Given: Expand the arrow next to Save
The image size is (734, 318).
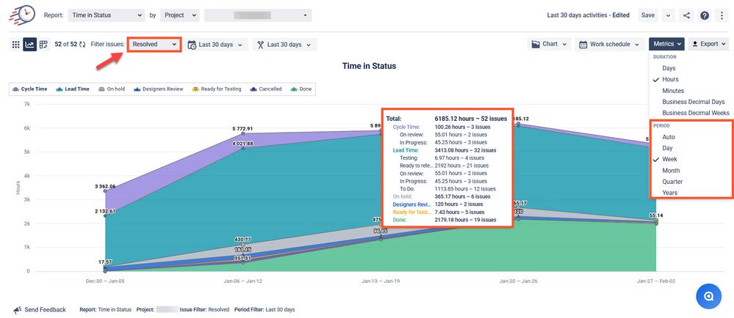Looking at the screenshot, I should (668, 15).
